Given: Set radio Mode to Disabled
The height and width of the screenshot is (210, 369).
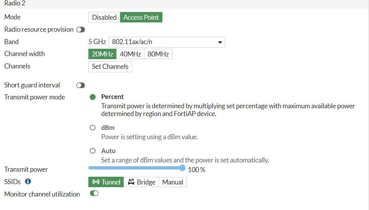Looking at the screenshot, I should click(104, 17).
